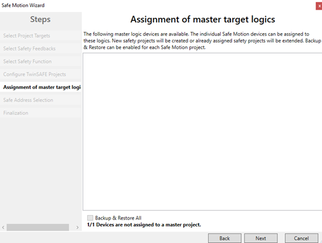Select 'Assignment of master target logi' step
Viewport: 322px width, 243px height.
(40, 87)
